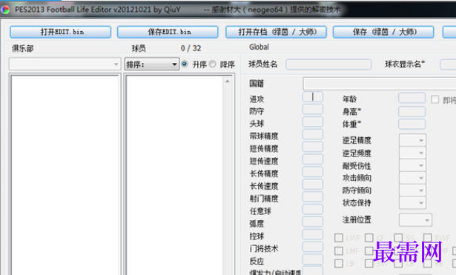This screenshot has height=275, width=456.
Task: Click the 短传精度 short pass accuracy field
Action: [313, 147]
